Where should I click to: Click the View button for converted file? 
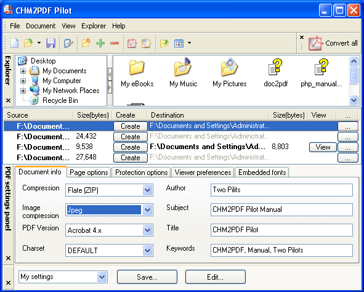pos(323,147)
